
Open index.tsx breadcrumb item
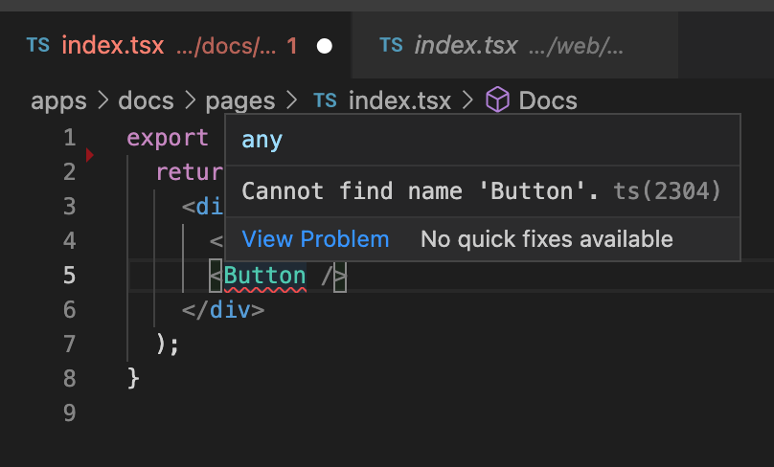[x=399, y=101]
